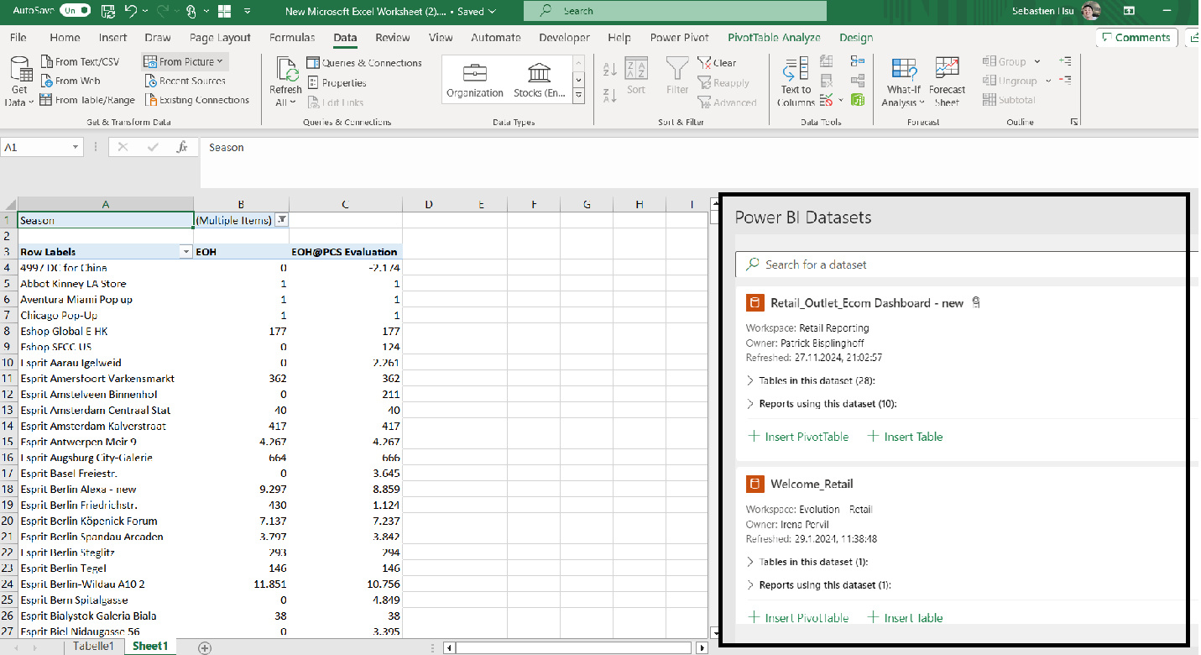Apply the Stocks data type
The image size is (1201, 655).
(x=538, y=79)
